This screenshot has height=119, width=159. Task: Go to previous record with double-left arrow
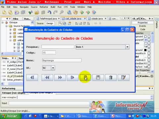pos(47,78)
